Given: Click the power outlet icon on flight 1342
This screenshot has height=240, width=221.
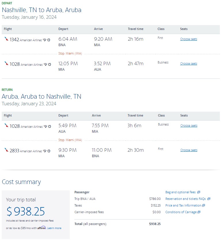Looking at the screenshot, I should coord(49,40).
